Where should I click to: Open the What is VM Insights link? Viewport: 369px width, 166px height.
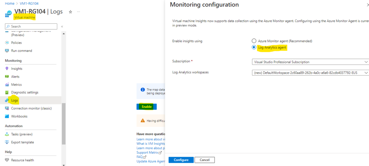(x=151, y=143)
